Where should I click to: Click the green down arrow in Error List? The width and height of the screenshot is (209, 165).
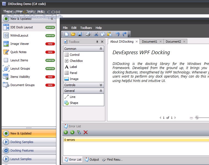pyautogui.click(x=72, y=132)
